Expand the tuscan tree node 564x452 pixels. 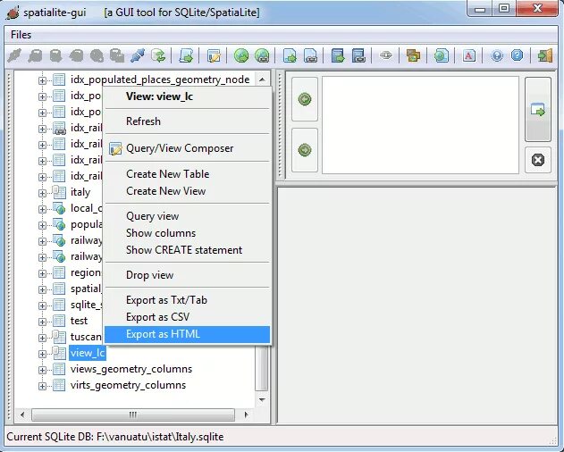[x=42, y=338]
